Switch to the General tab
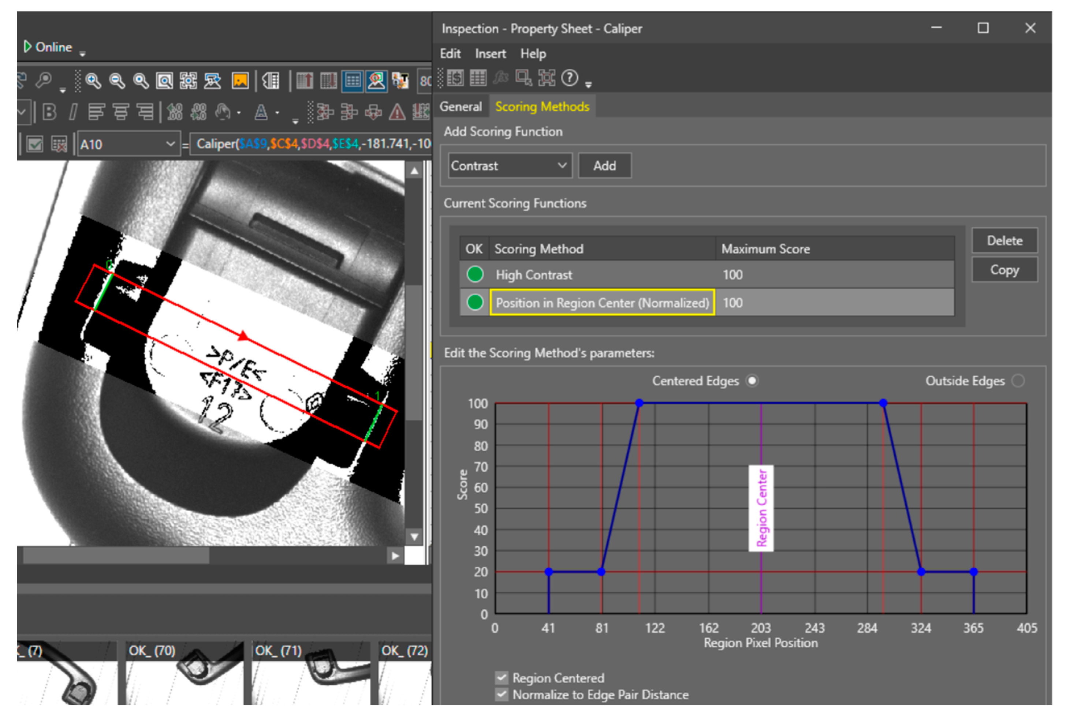This screenshot has width=1066, height=718. (x=461, y=107)
